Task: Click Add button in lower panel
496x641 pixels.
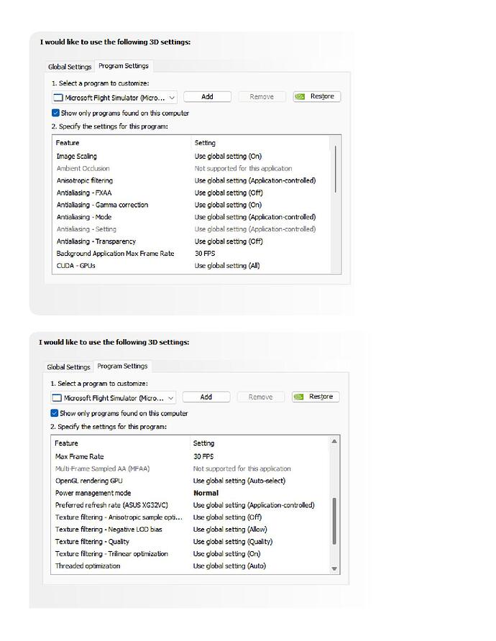Action: [206, 397]
